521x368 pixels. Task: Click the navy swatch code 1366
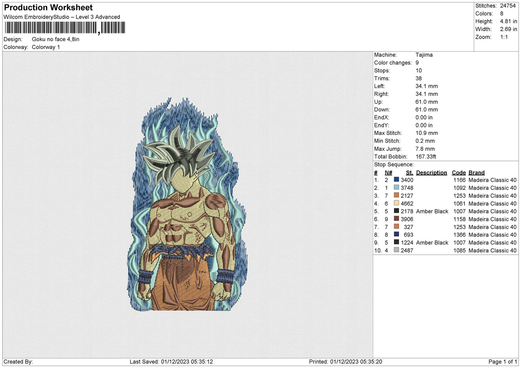click(396, 234)
